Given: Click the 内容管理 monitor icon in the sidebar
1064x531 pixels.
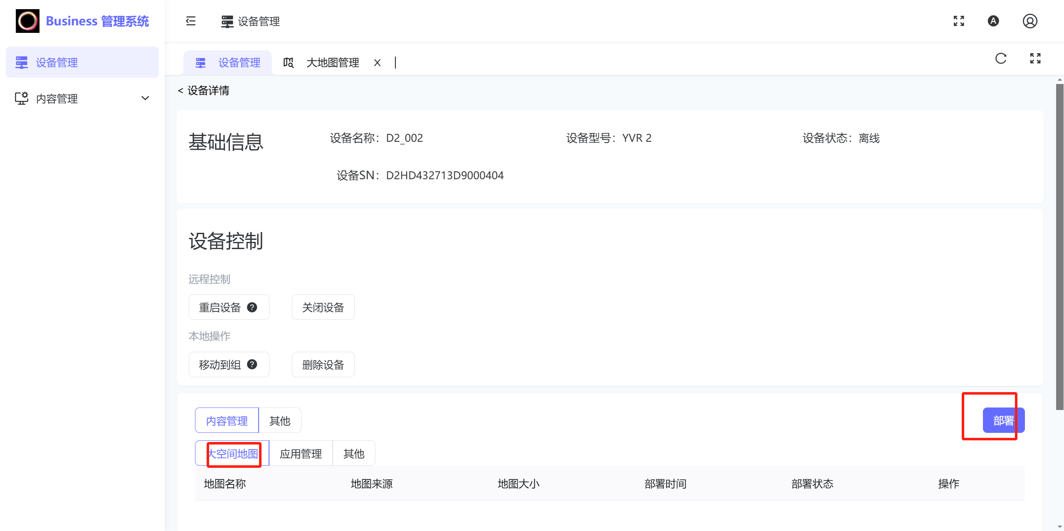Looking at the screenshot, I should tap(21, 98).
